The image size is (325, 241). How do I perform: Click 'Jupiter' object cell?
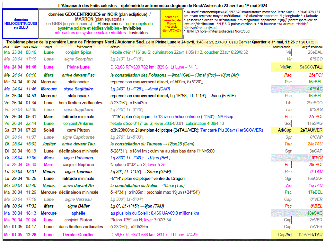pyautogui.click(x=49, y=144)
